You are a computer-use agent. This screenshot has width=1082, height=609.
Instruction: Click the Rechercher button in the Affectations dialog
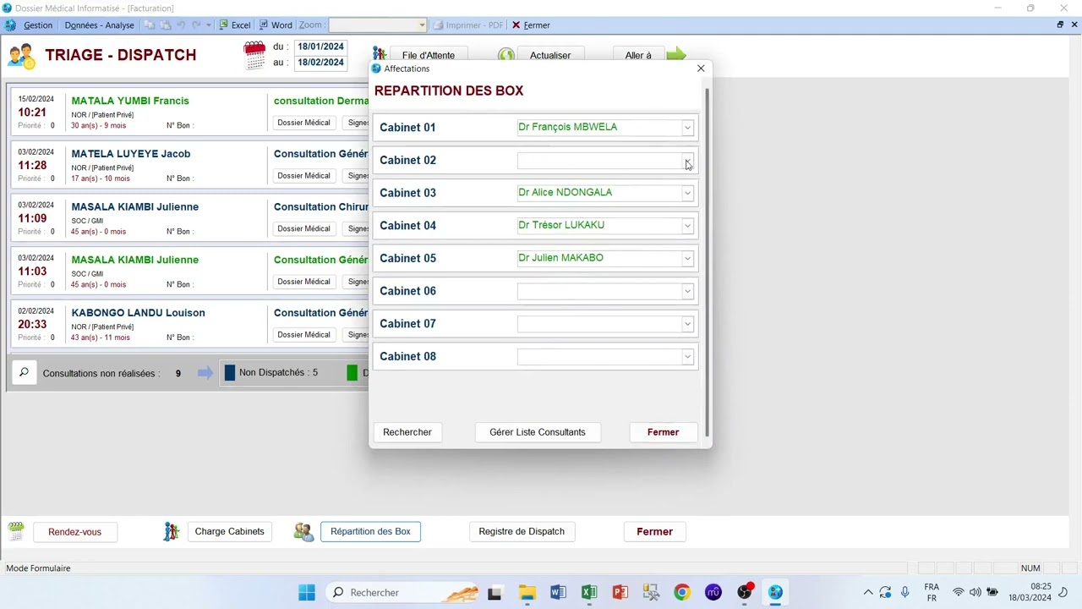pos(407,432)
